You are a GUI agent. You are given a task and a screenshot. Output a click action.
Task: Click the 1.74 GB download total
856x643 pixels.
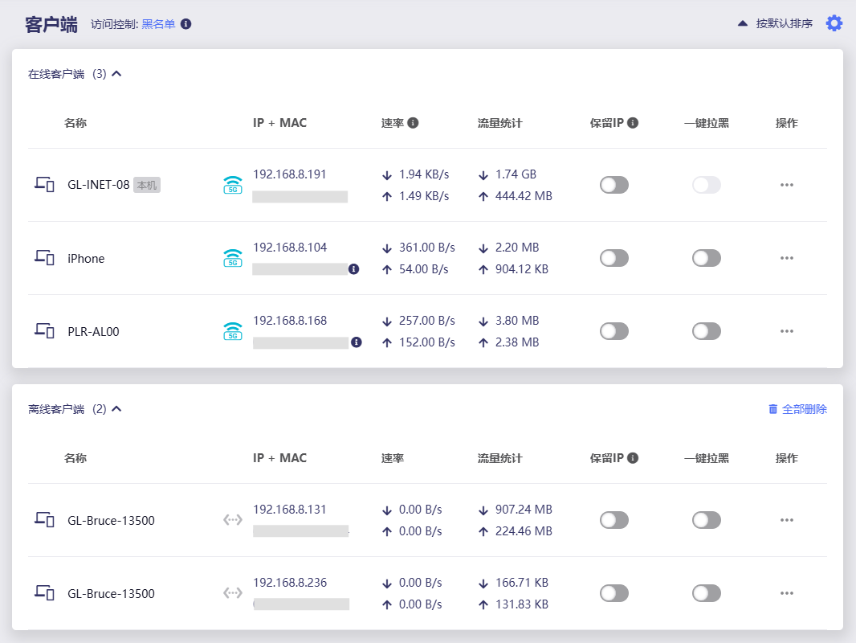click(x=516, y=174)
